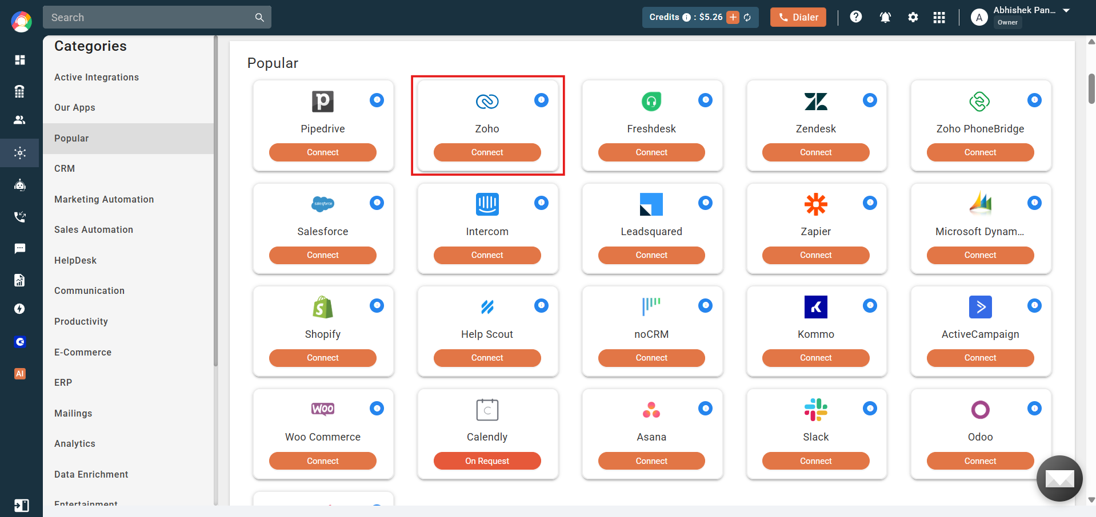
Task: Open notifications bell icon
Action: (885, 17)
